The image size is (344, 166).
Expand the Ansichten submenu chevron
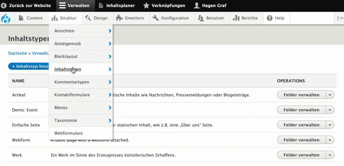click(110, 31)
